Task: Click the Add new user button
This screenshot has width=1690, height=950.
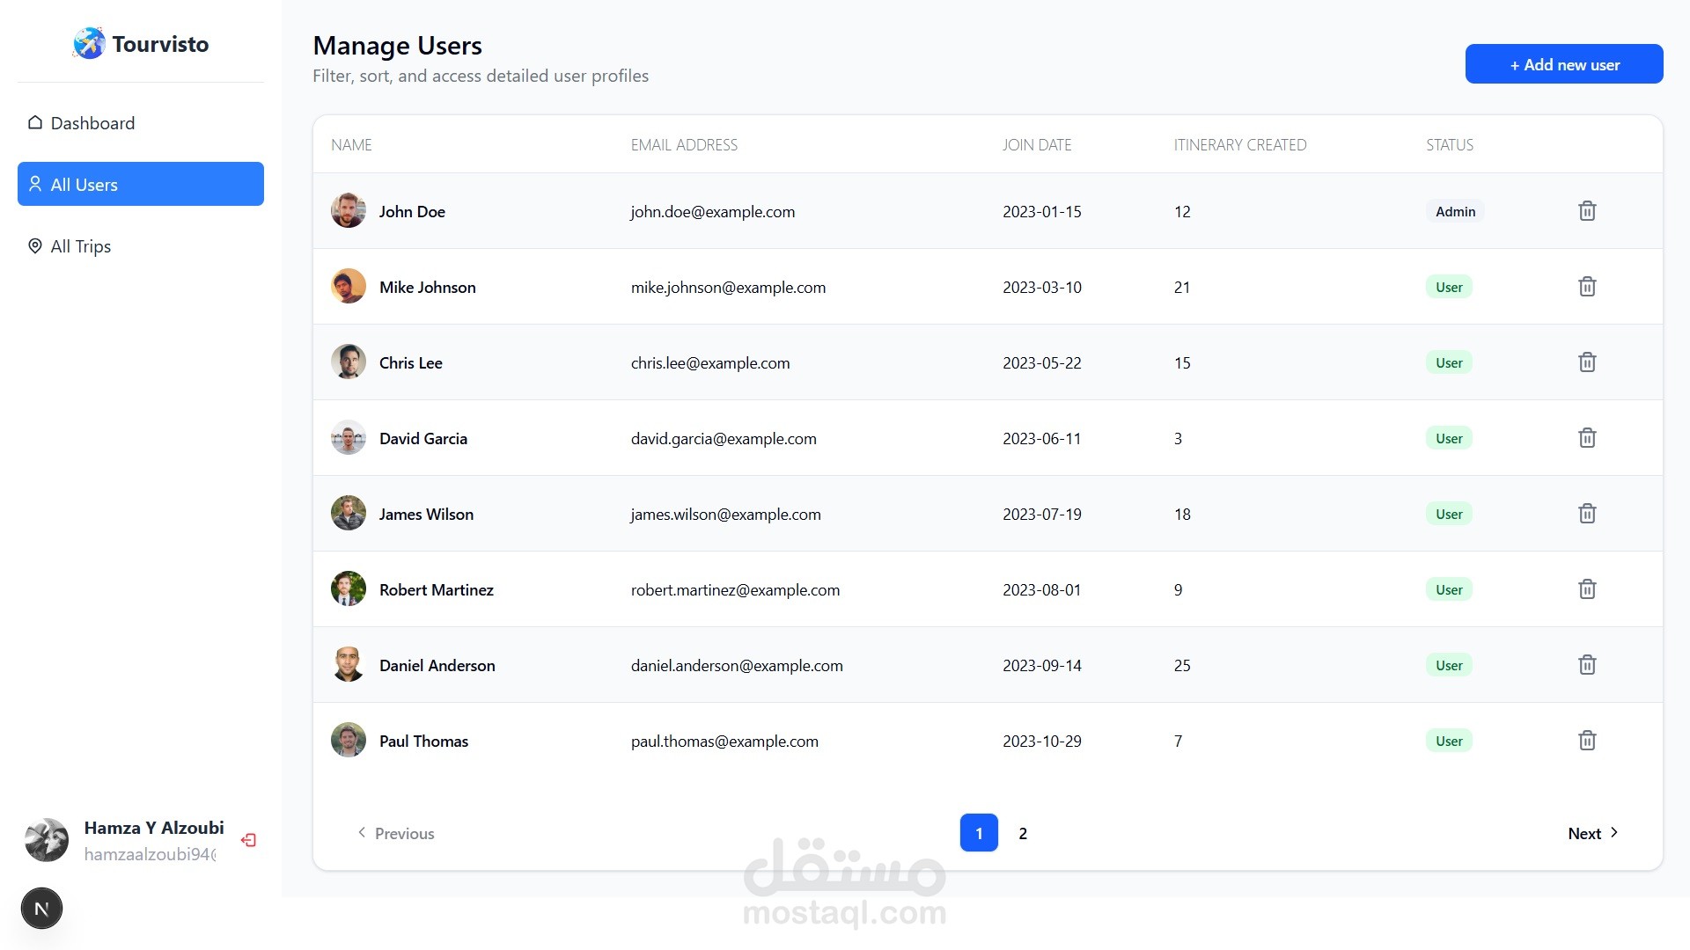Action: [1564, 64]
